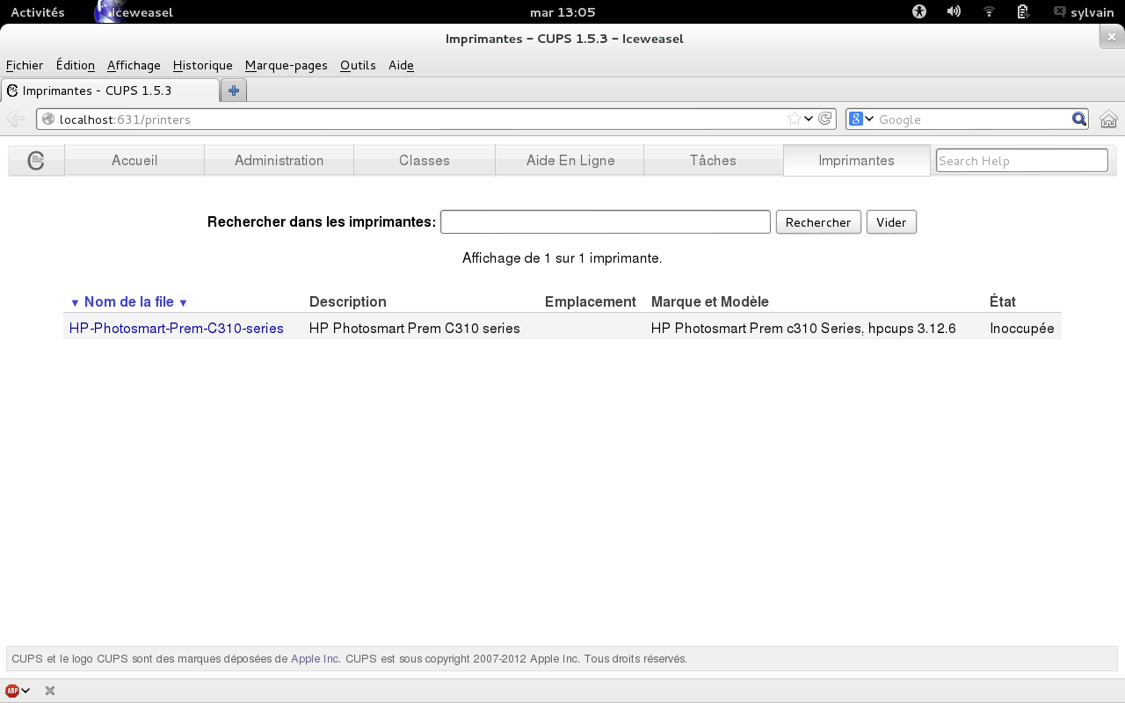This screenshot has height=703, width=1125.
Task: Click the magnifier icon in Google search box
Action: click(x=1079, y=120)
